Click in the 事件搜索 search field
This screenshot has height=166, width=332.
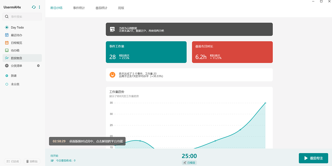(x=25, y=17)
